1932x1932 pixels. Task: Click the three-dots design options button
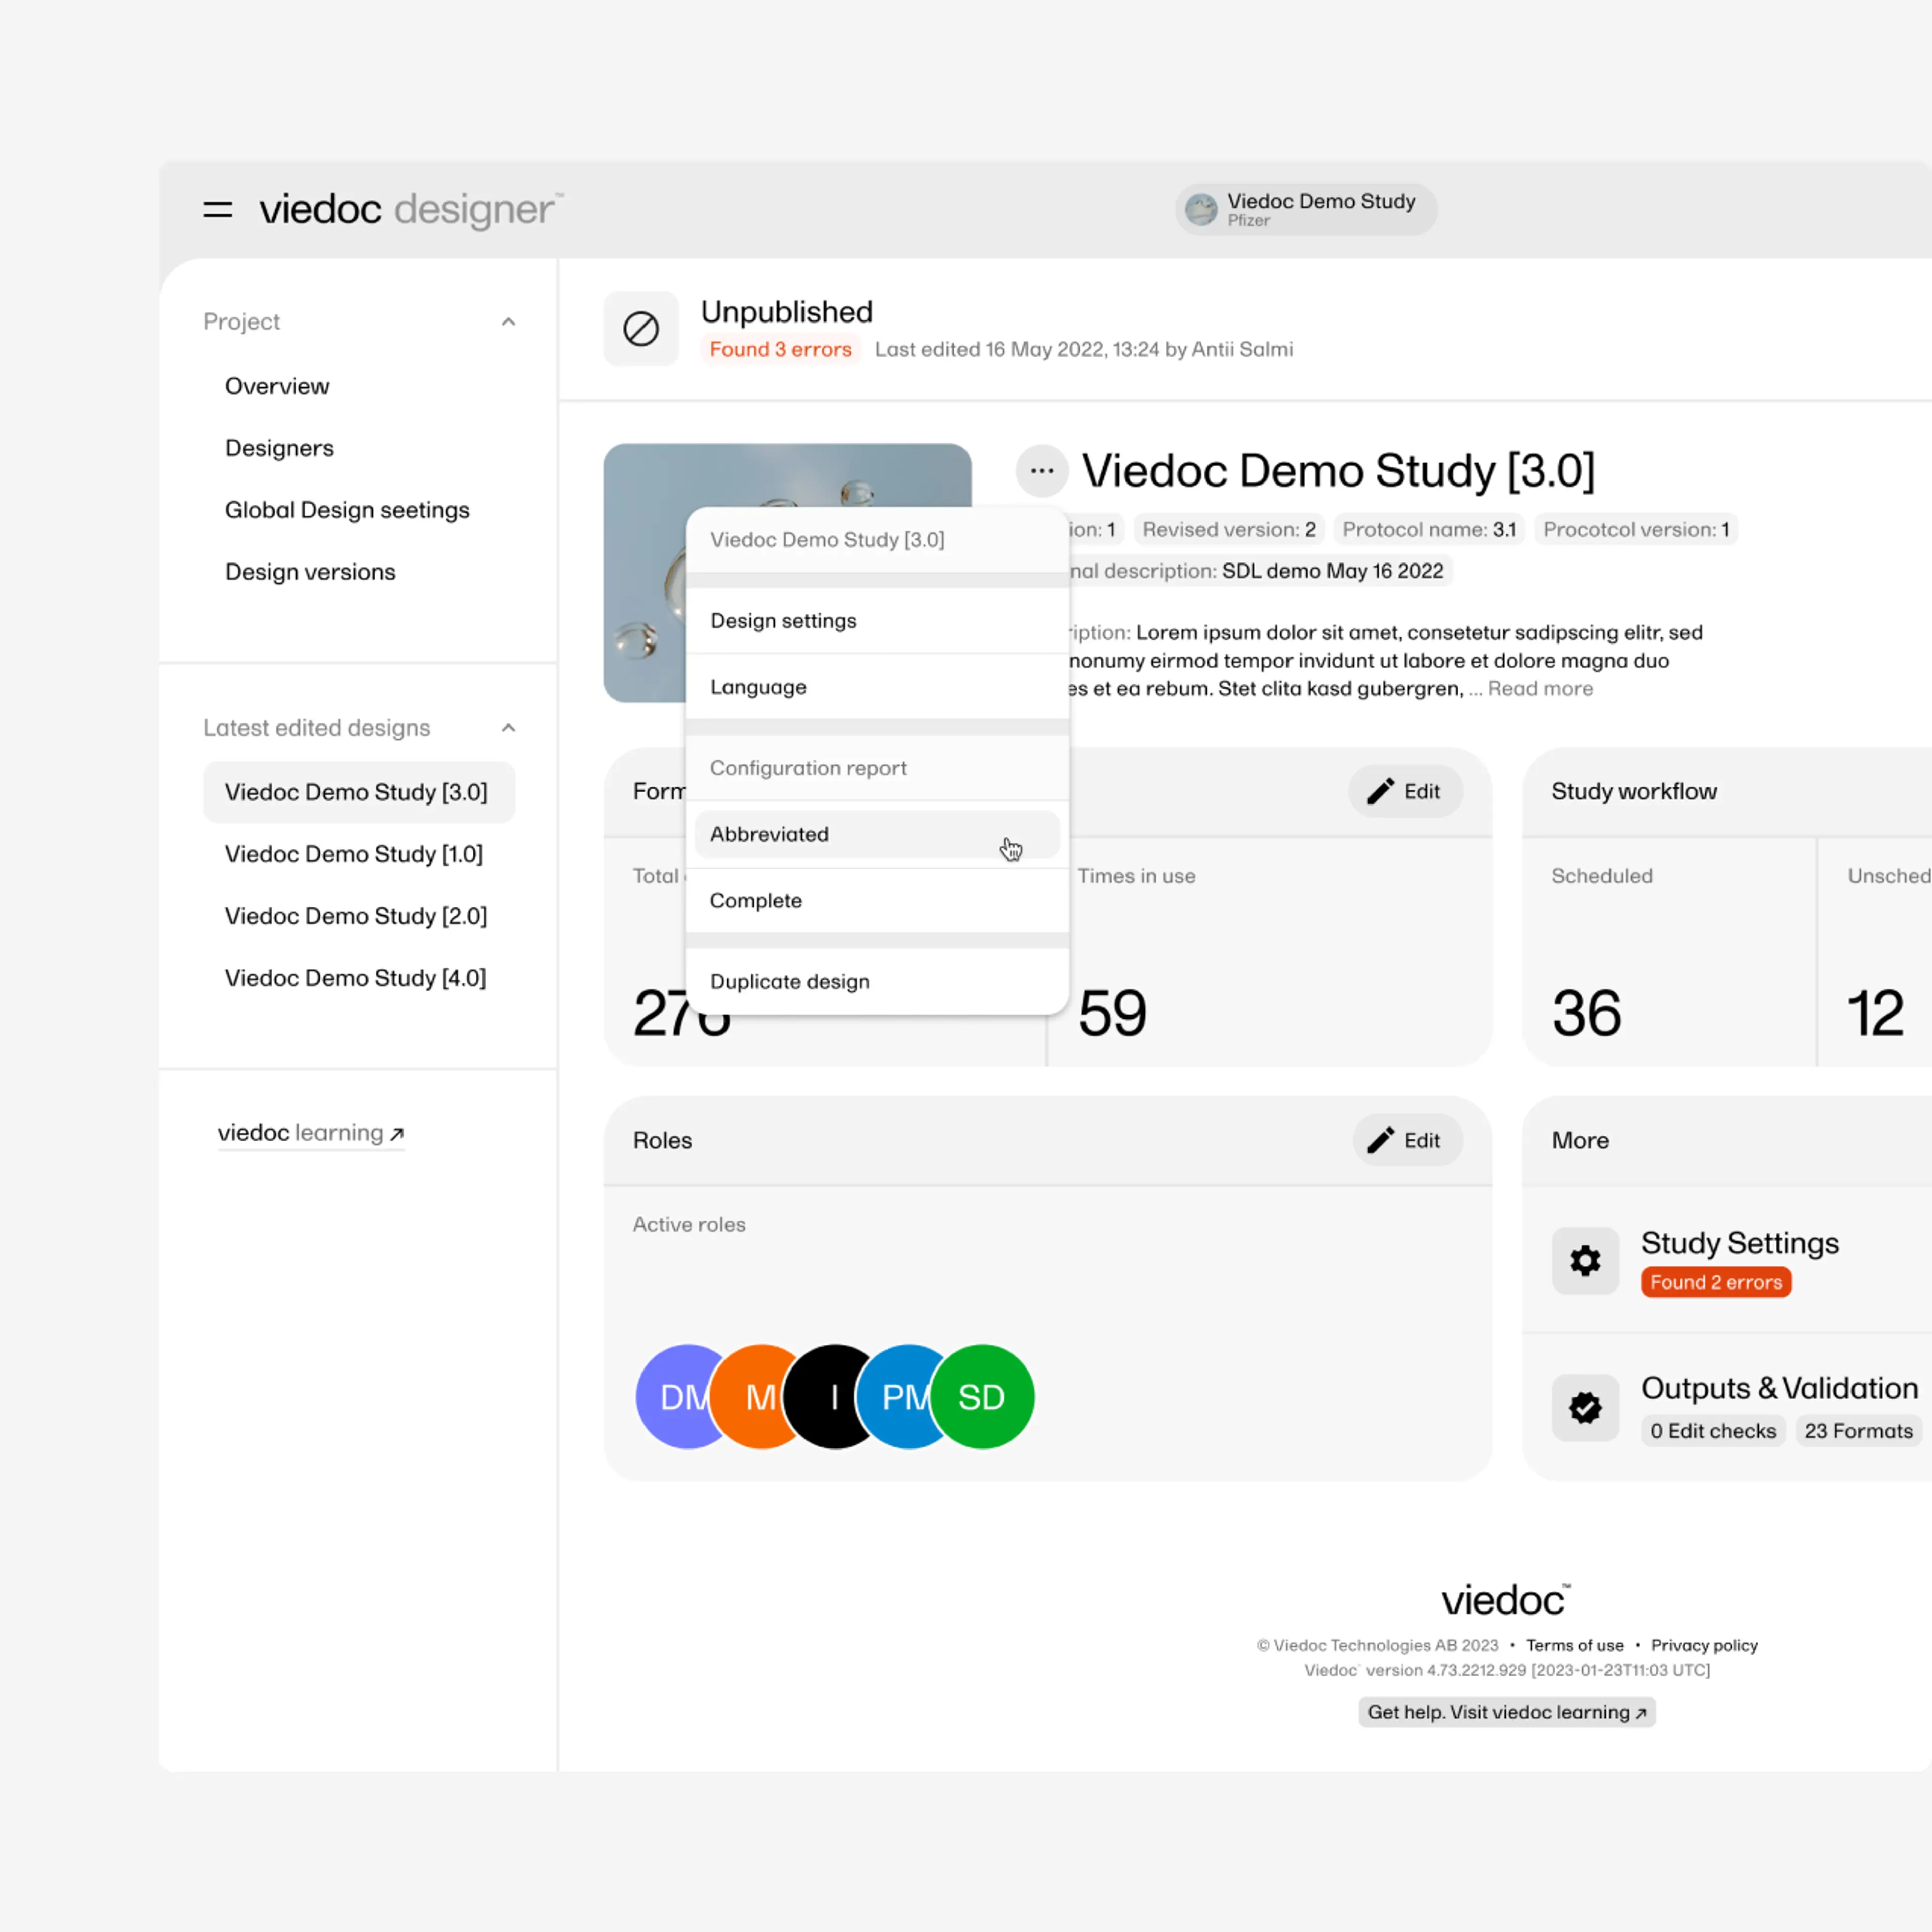click(1041, 470)
